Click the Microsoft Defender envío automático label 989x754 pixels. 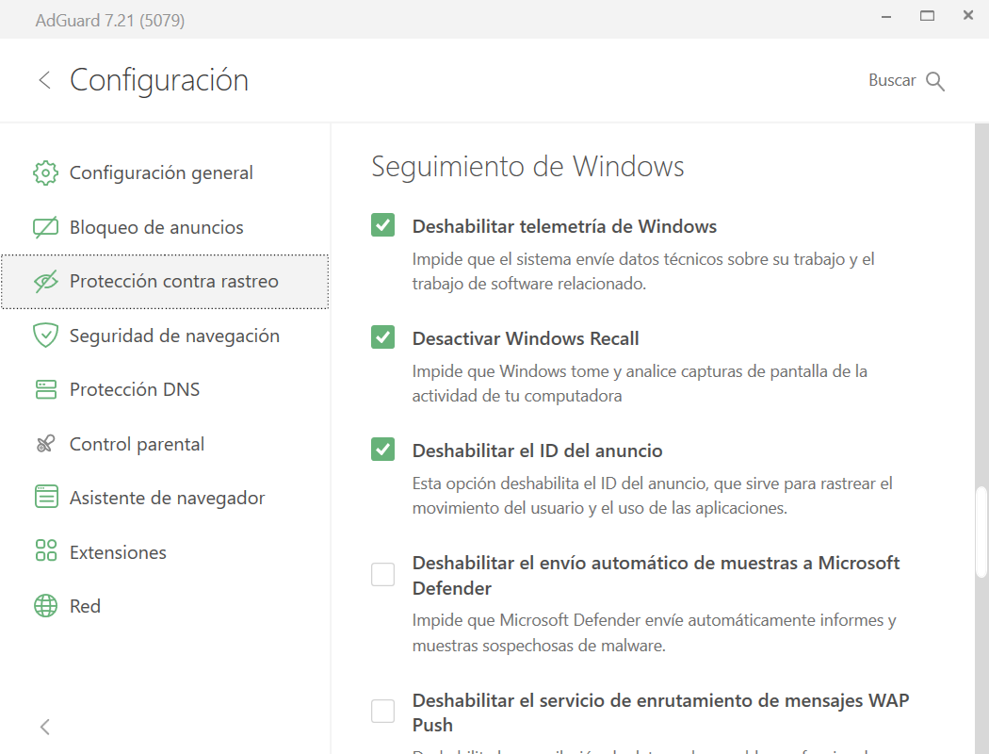[x=656, y=576]
